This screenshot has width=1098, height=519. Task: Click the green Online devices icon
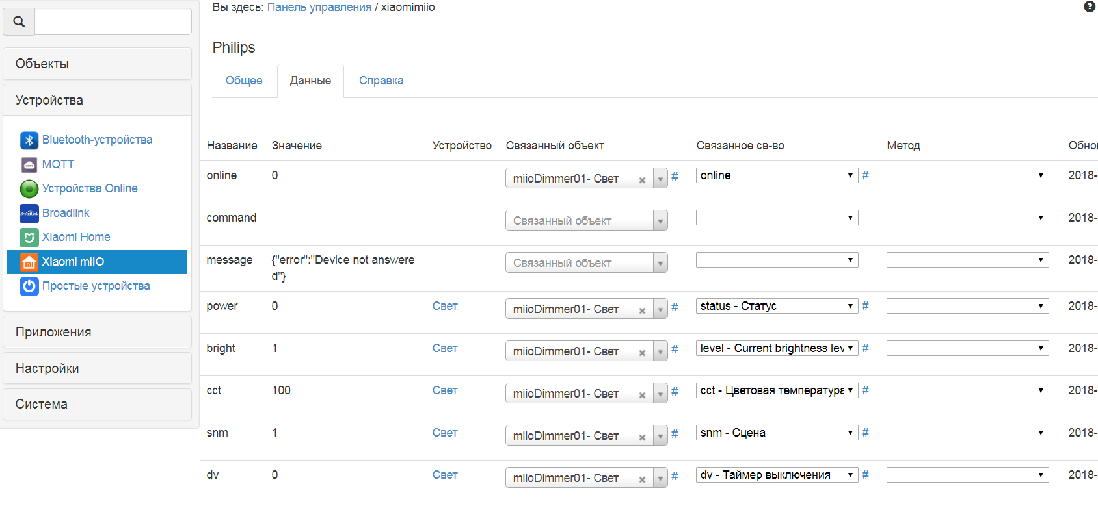click(29, 189)
